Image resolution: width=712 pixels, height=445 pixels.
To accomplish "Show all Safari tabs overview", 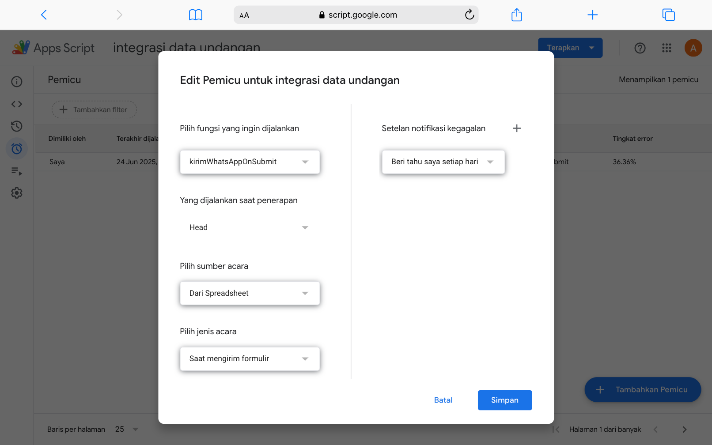I will [668, 15].
